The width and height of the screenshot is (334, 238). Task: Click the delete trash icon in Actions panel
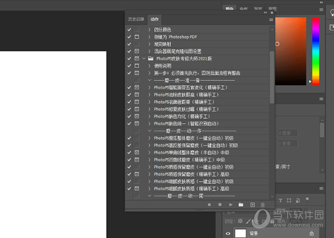point(263,205)
